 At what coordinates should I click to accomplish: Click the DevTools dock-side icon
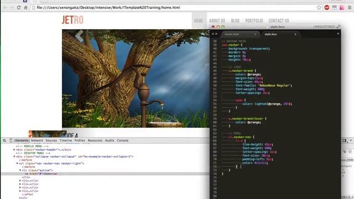coord(344,140)
